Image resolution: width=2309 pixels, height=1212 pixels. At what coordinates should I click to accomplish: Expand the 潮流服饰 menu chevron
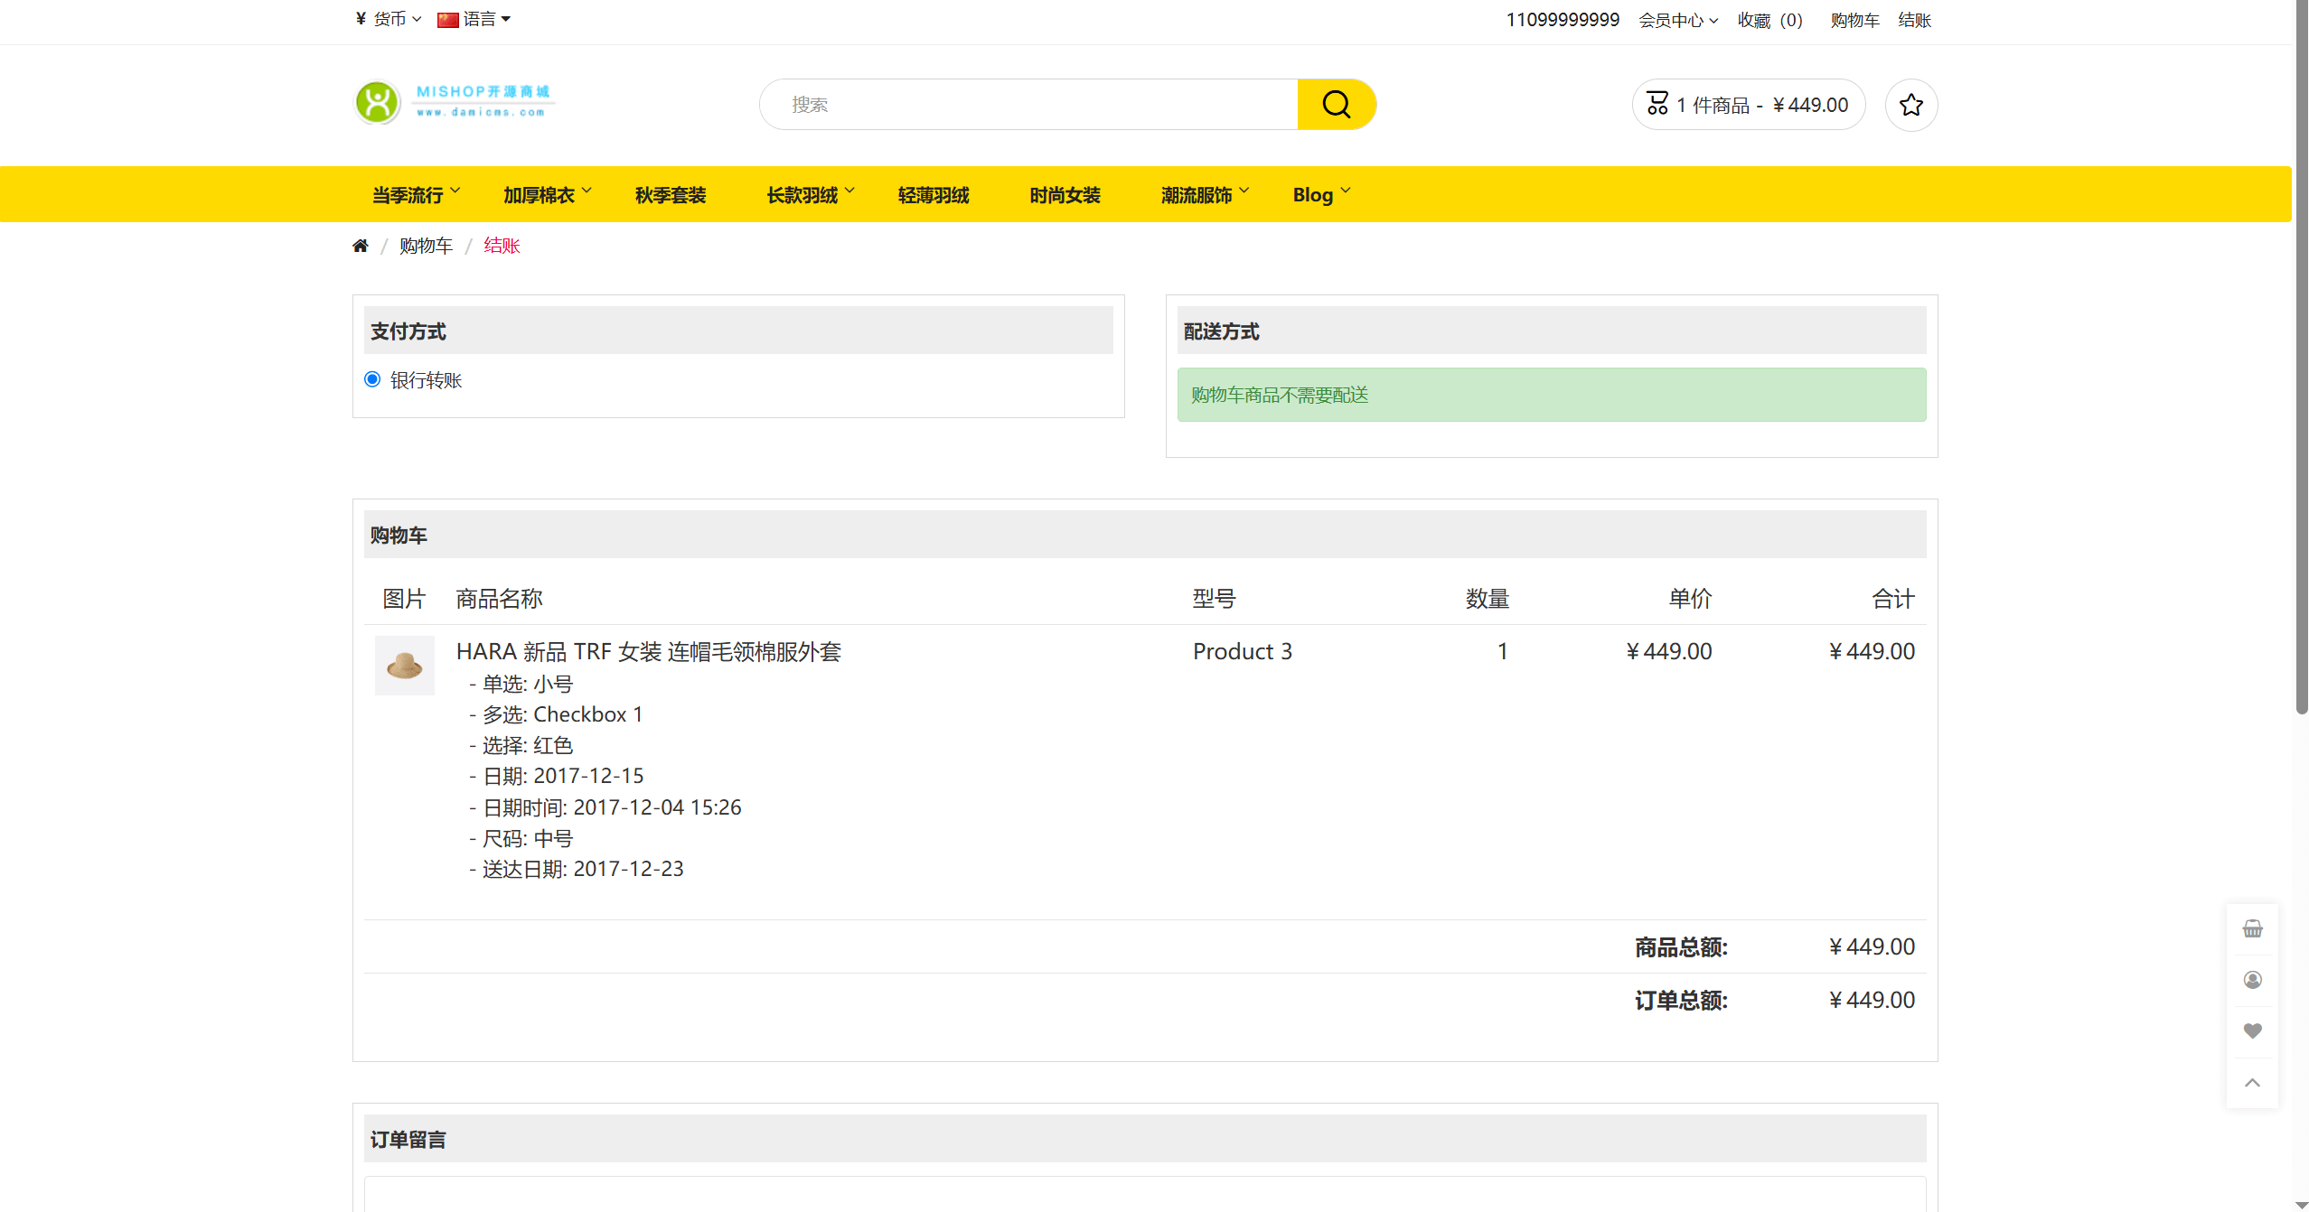coord(1245,191)
